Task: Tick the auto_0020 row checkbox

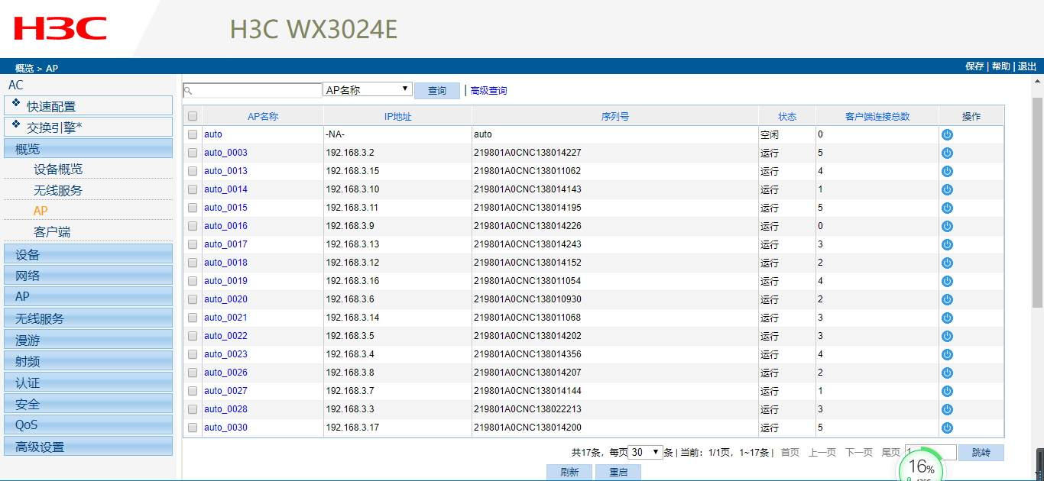Action: point(193,299)
